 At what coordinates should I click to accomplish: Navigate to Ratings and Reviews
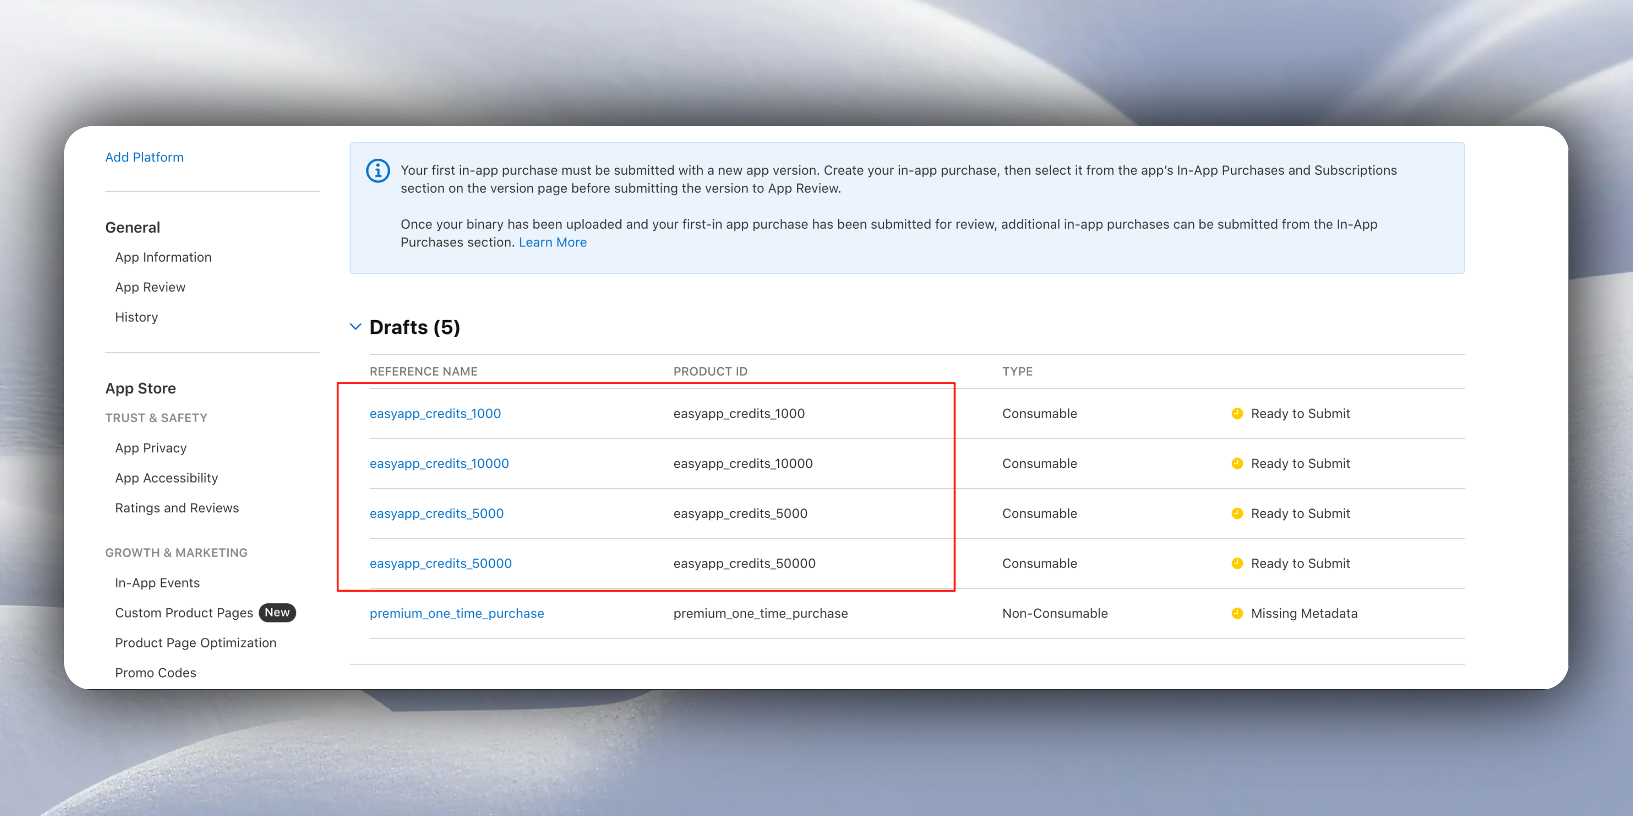pos(177,508)
